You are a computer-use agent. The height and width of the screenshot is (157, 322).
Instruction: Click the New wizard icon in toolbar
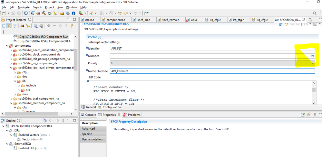pos(4,13)
